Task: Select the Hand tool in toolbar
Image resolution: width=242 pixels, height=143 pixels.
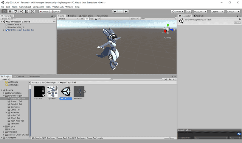Action: (x=4, y=11)
